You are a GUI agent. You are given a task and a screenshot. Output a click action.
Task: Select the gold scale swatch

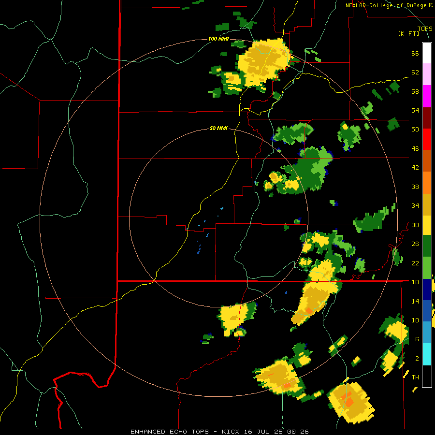click(427, 204)
